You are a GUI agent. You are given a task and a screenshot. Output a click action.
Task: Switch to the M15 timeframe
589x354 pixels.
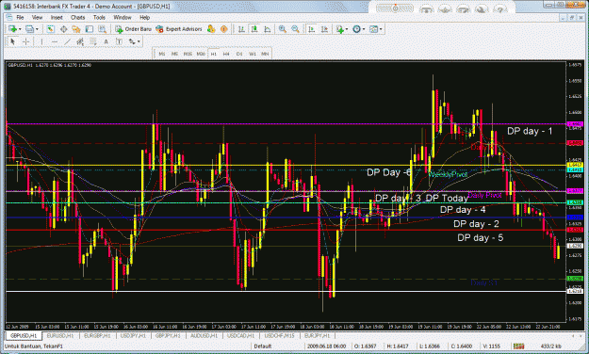click(x=188, y=54)
